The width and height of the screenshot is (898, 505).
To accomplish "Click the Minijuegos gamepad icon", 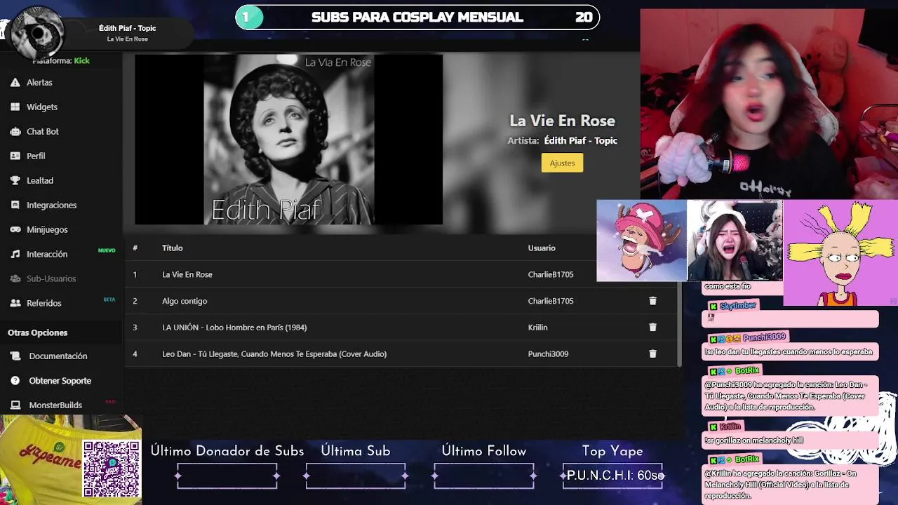I will [x=15, y=229].
